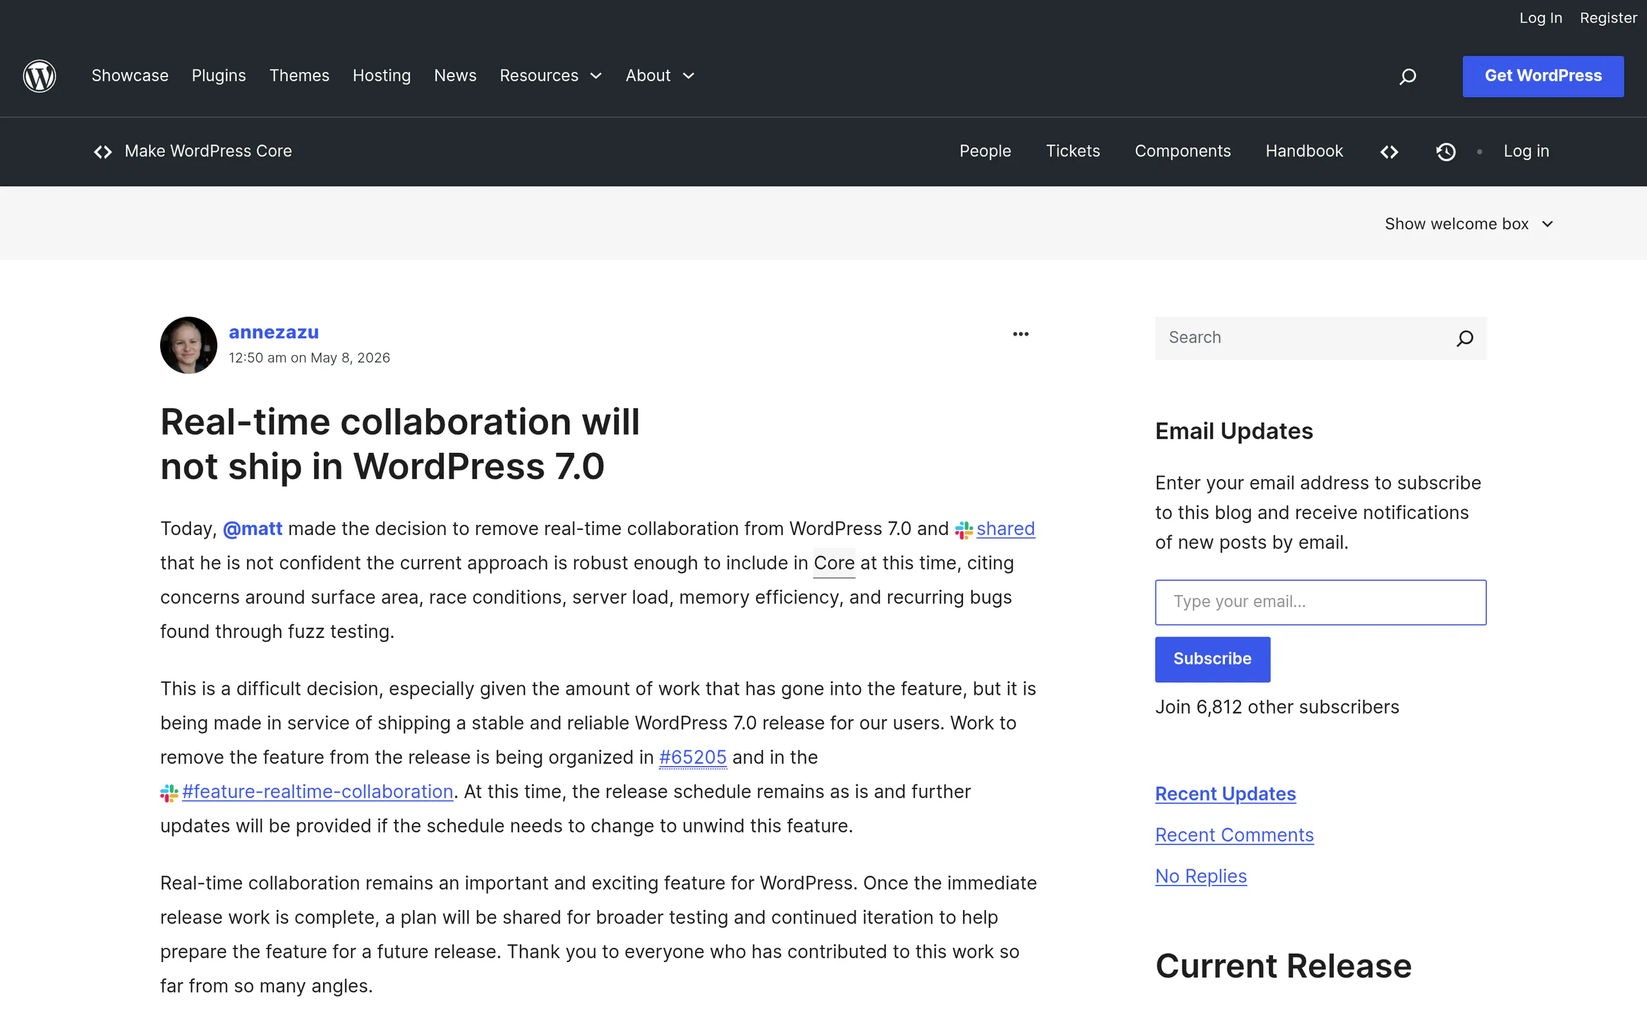Click the Slack icon before #feature-realtime-collaboration
Image resolution: width=1647 pixels, height=1029 pixels.
coord(169,793)
